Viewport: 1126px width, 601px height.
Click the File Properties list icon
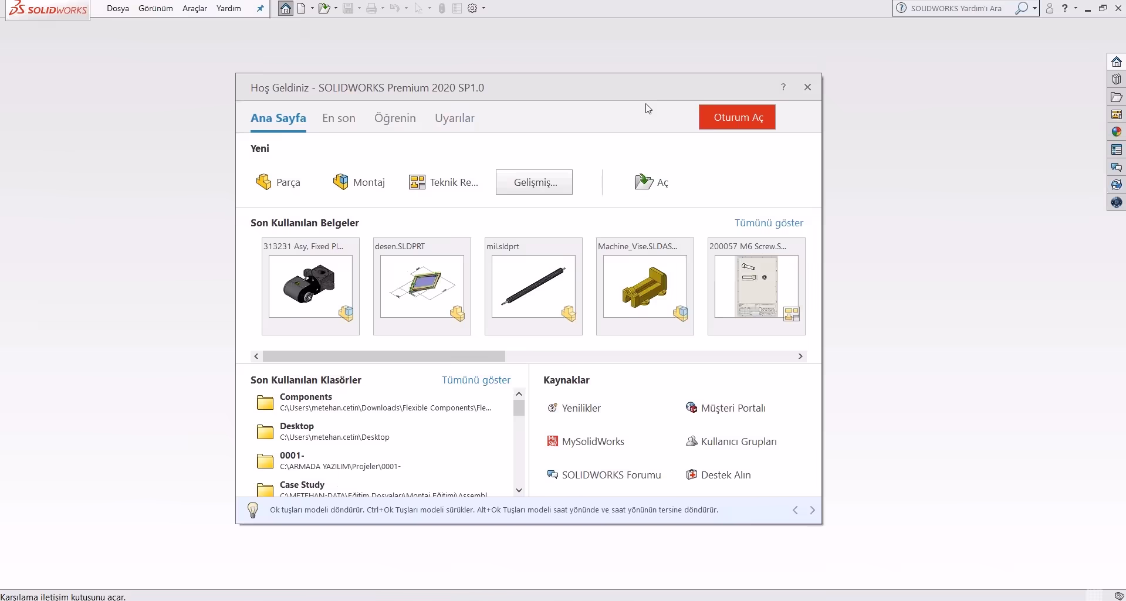point(457,8)
